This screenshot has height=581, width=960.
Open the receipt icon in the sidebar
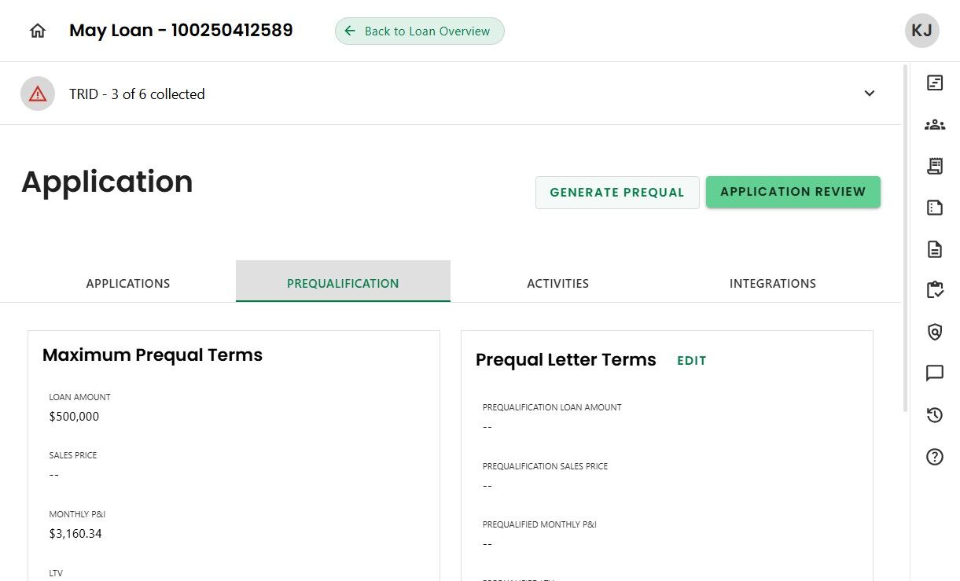(x=935, y=166)
